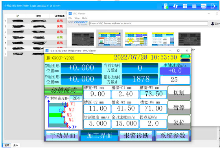Click the VNC Server address search field
Screen dimensions: 221x149
click(x=149, y=24)
